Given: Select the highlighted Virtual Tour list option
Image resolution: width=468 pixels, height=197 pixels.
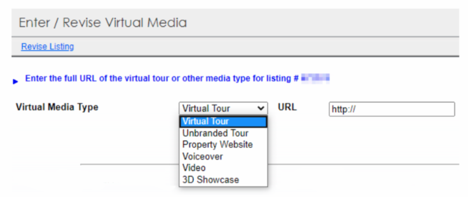Looking at the screenshot, I should pyautogui.click(x=223, y=121).
